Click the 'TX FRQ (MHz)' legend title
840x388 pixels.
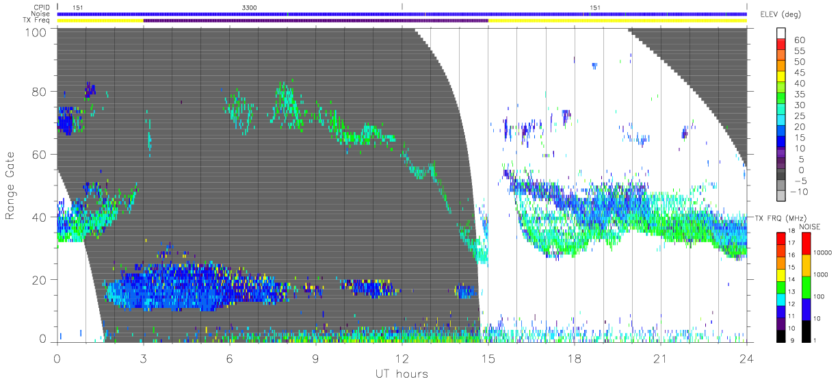780,218
